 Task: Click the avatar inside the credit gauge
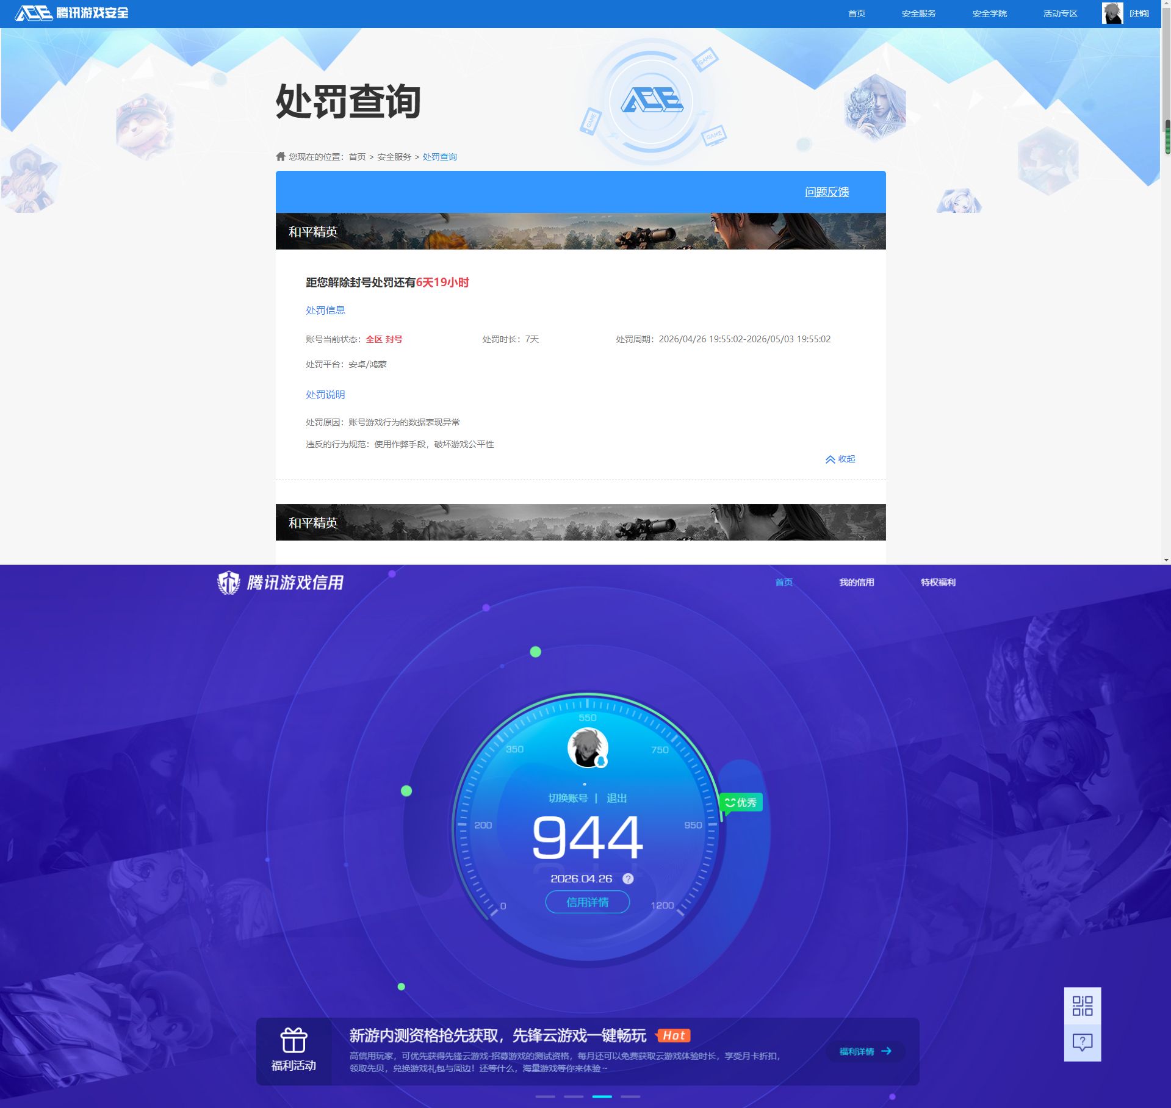click(x=588, y=747)
